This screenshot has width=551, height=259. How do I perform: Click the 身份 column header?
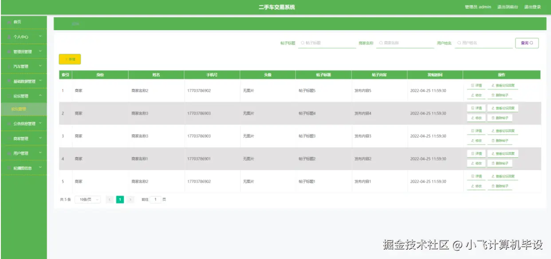point(100,75)
